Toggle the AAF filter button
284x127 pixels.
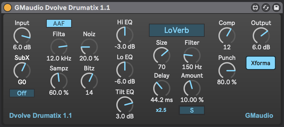pyautogui.click(x=59, y=23)
